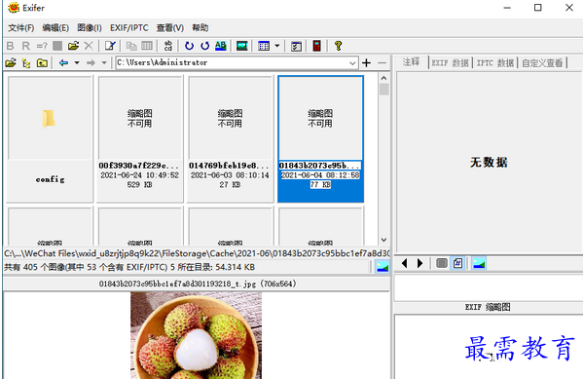The height and width of the screenshot is (379, 583).
Task: Open the forward history dropdown arrow
Action: click(104, 62)
